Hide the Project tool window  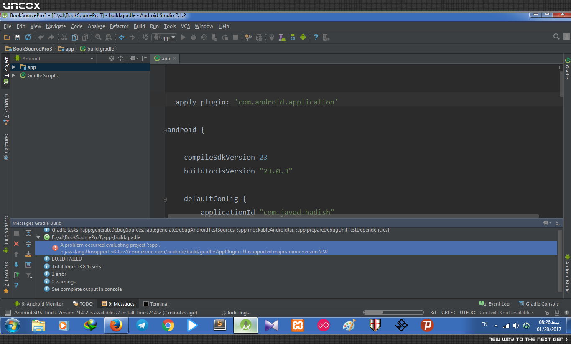145,59
